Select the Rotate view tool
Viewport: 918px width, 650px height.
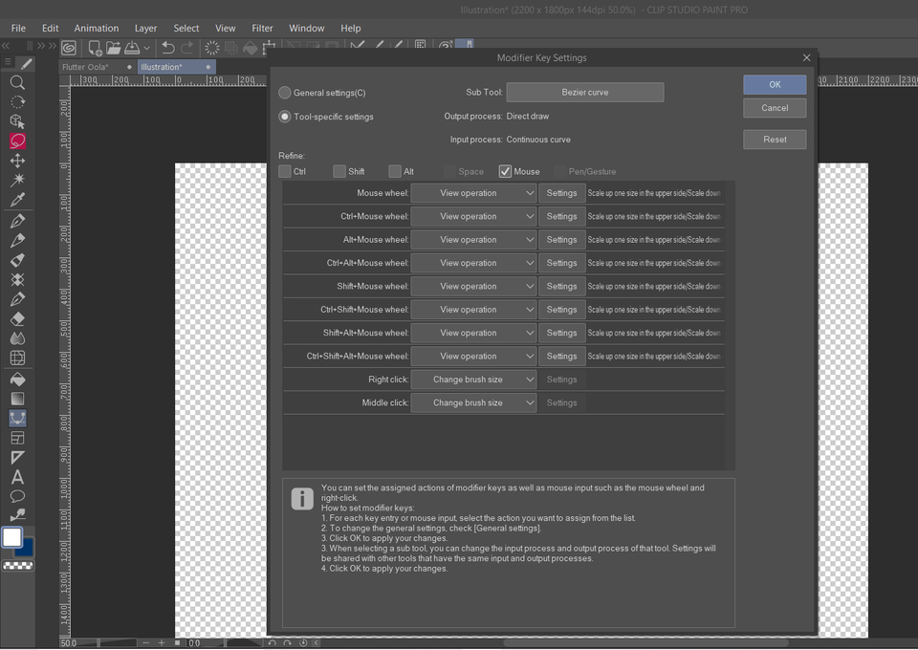pos(17,101)
